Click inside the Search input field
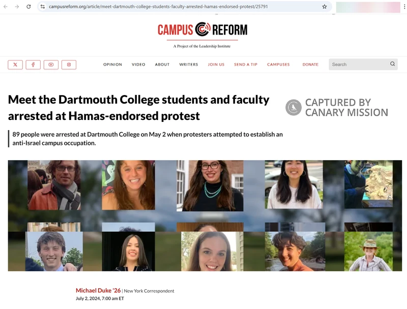This screenshot has width=407, height=309. 356,64
